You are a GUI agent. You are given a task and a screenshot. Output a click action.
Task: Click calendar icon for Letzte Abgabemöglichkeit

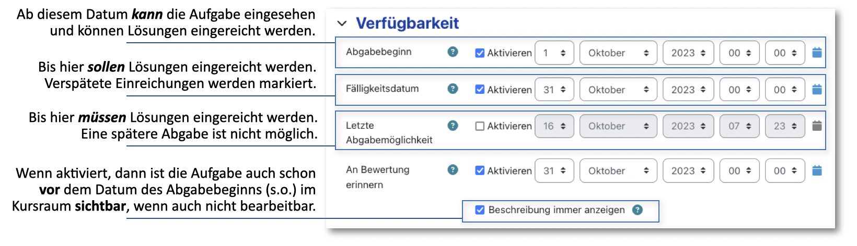coord(817,126)
